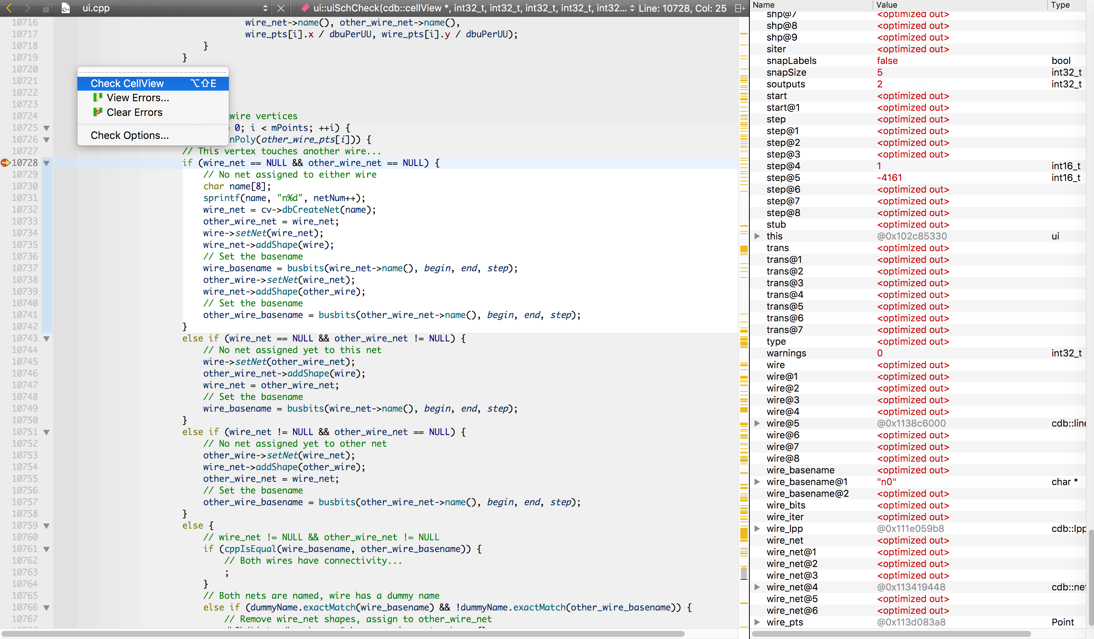Click the file lock icon
1094x639 pixels.
[x=47, y=8]
